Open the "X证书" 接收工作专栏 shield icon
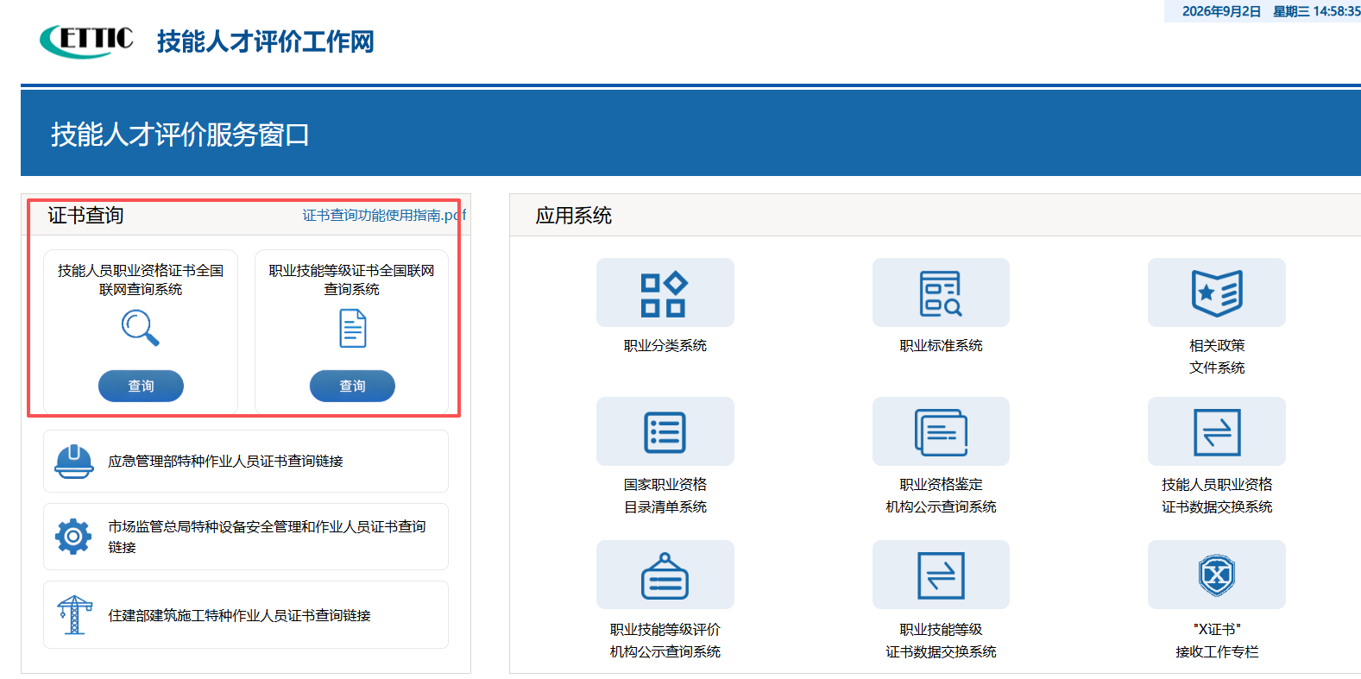 tap(1217, 575)
